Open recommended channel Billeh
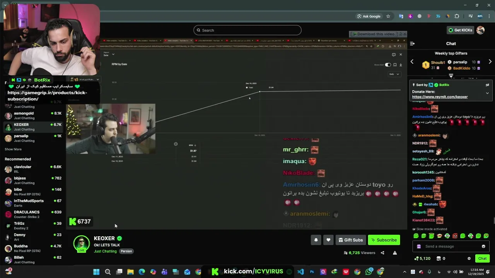 [x=33, y=259]
